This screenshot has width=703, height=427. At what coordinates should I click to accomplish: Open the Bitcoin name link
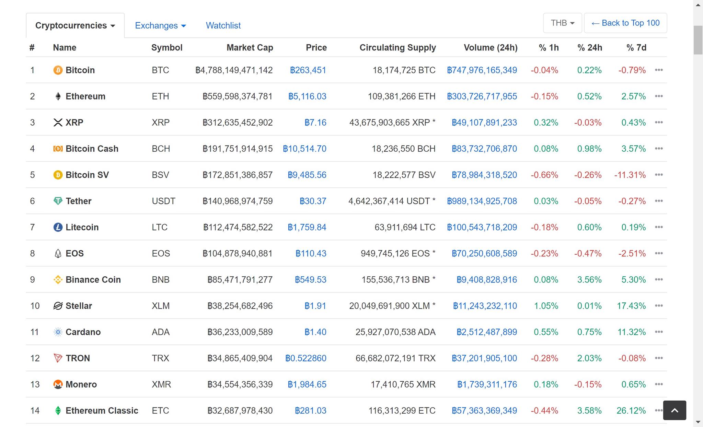(80, 70)
